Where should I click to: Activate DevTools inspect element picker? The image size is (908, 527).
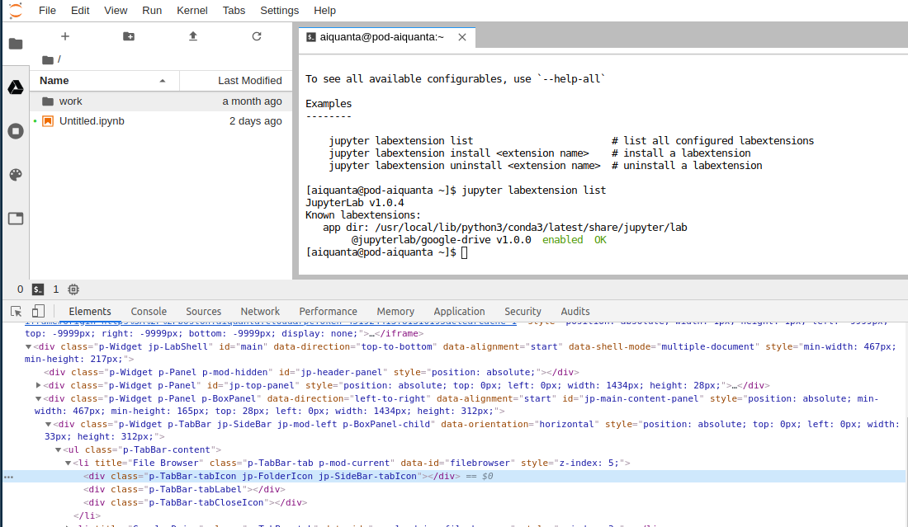tap(17, 311)
